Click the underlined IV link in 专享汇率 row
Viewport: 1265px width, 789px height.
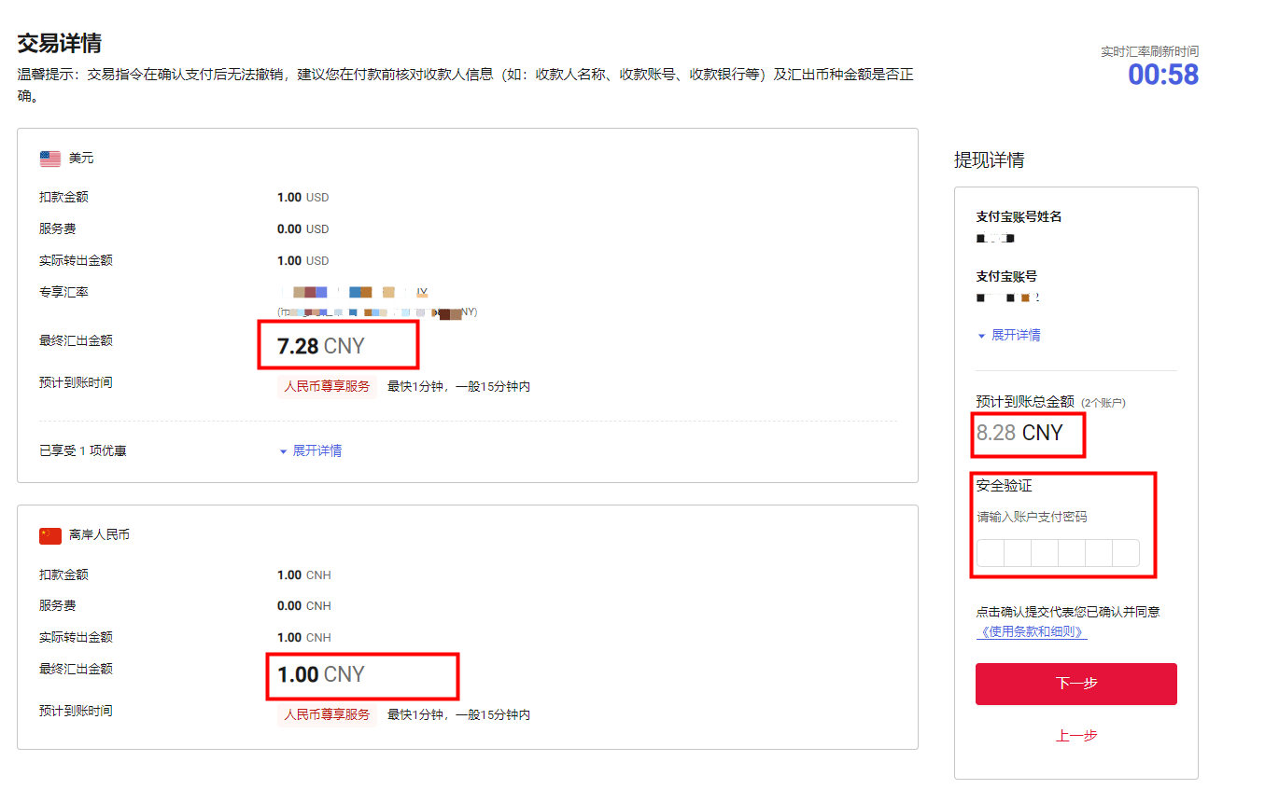click(422, 291)
